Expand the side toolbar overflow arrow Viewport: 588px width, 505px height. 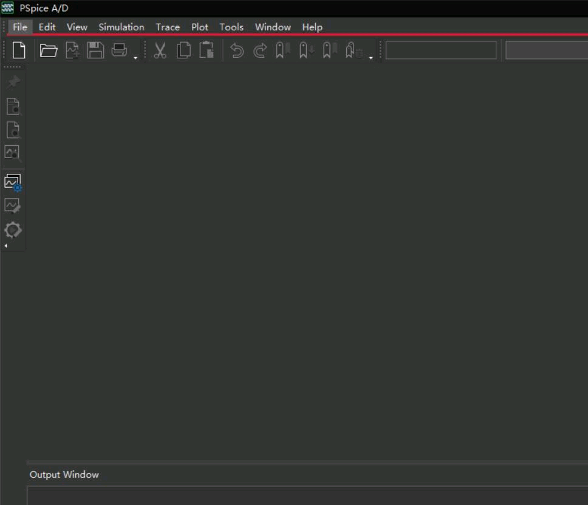click(5, 246)
